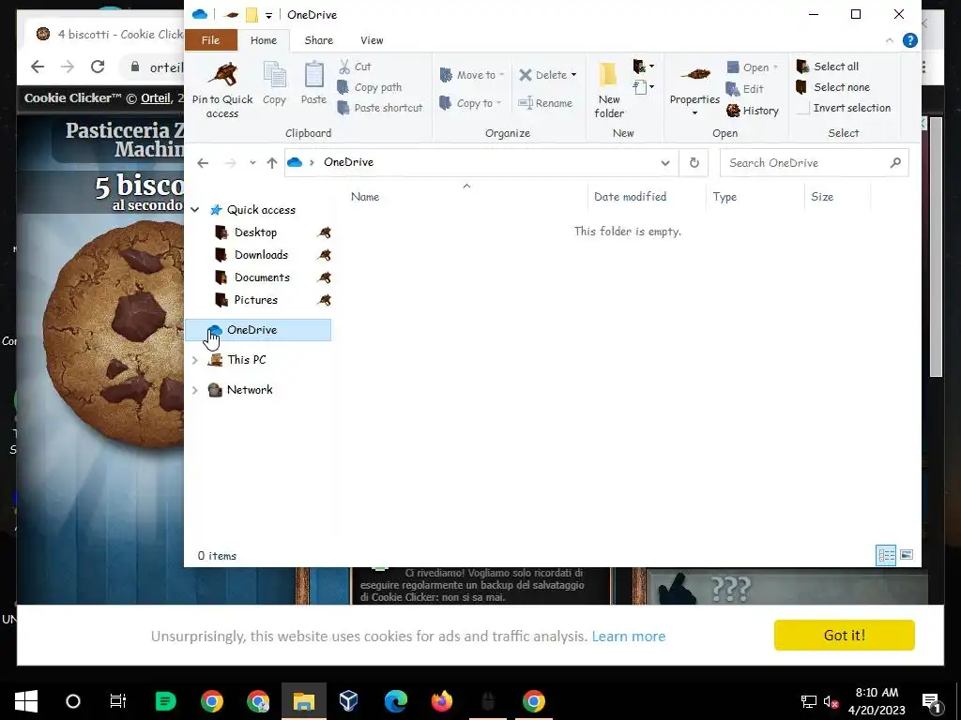Viewport: 961px width, 720px height.
Task: Switch to Large icons view
Action: 907,555
